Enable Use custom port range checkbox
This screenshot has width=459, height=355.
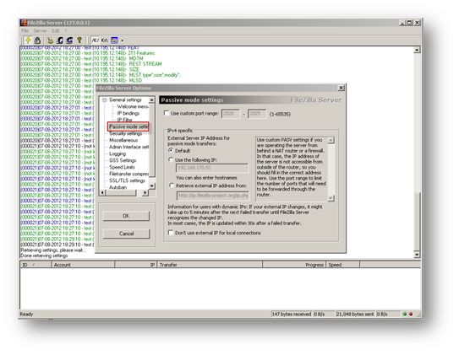coord(167,113)
